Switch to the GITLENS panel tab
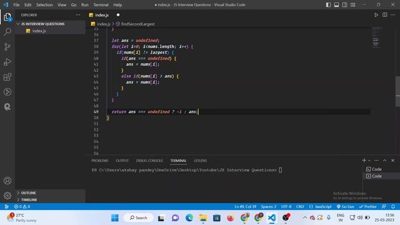Viewport: 400px width, 225px height. 200,161
